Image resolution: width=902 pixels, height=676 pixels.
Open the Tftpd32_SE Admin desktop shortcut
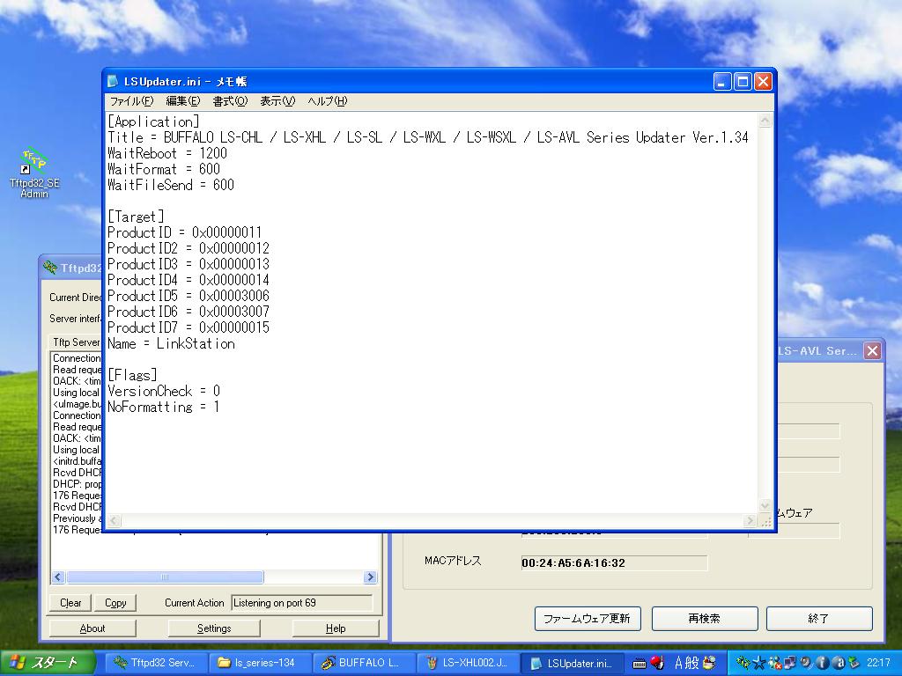click(x=34, y=173)
